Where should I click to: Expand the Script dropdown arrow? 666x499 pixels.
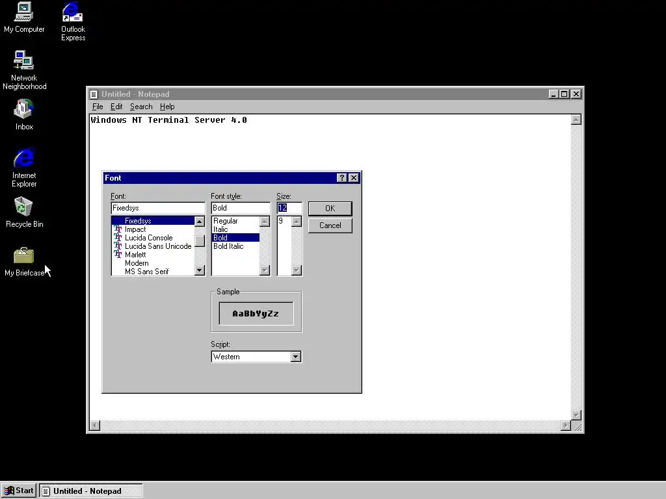coord(296,357)
